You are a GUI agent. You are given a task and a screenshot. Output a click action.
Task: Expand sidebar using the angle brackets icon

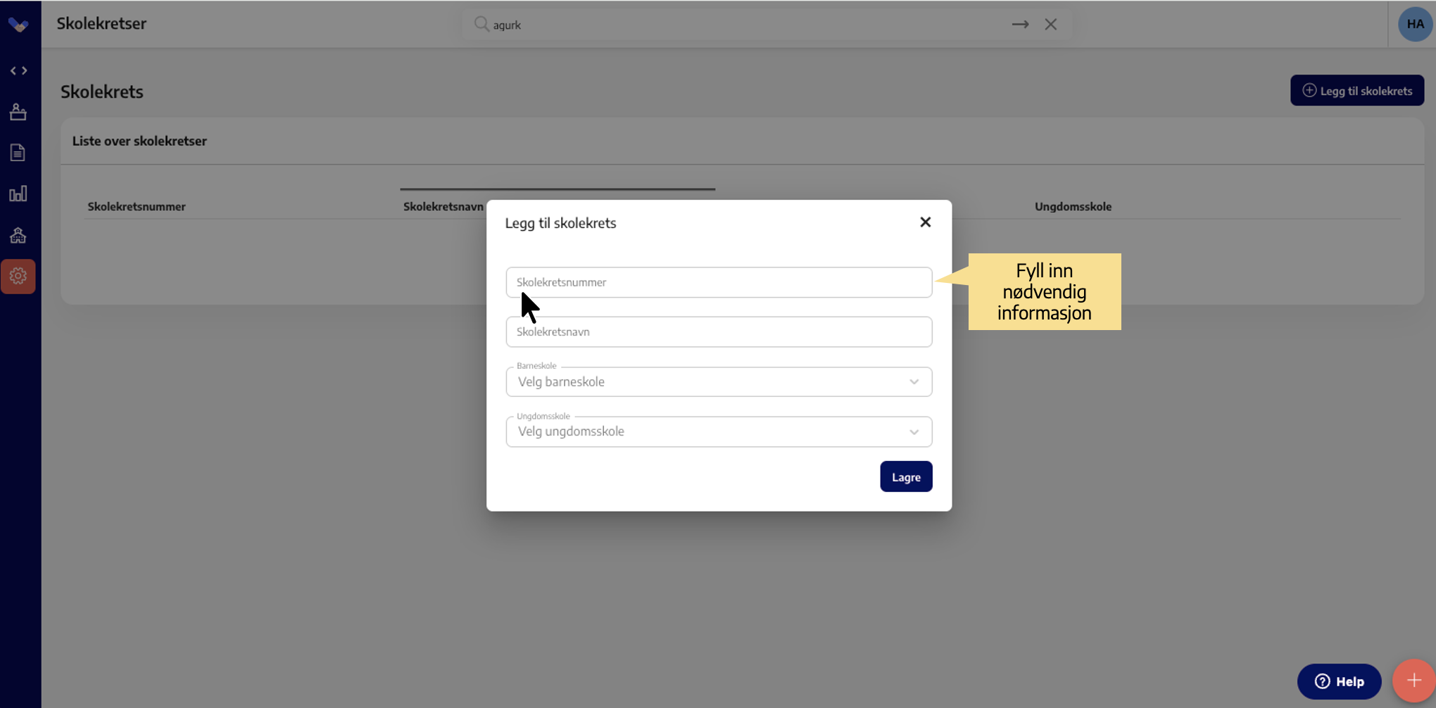click(18, 70)
